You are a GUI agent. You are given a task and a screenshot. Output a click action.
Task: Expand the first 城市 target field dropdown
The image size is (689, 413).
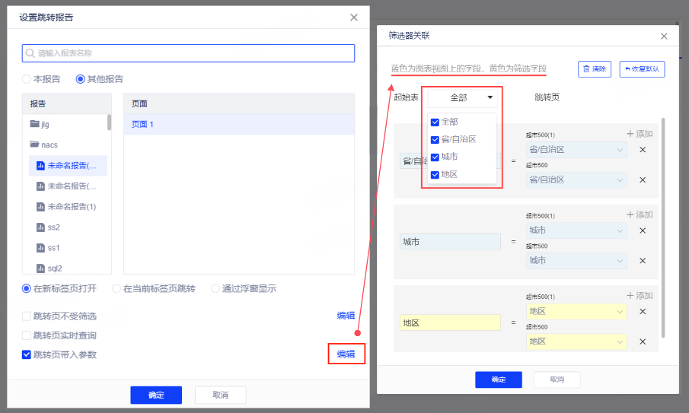(x=576, y=230)
